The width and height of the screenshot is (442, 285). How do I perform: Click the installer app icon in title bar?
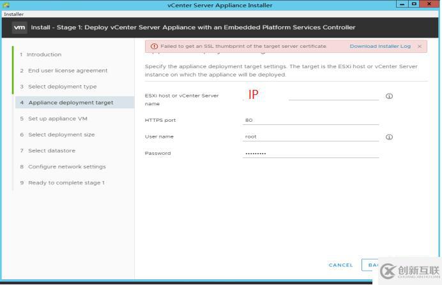tap(6, 5)
